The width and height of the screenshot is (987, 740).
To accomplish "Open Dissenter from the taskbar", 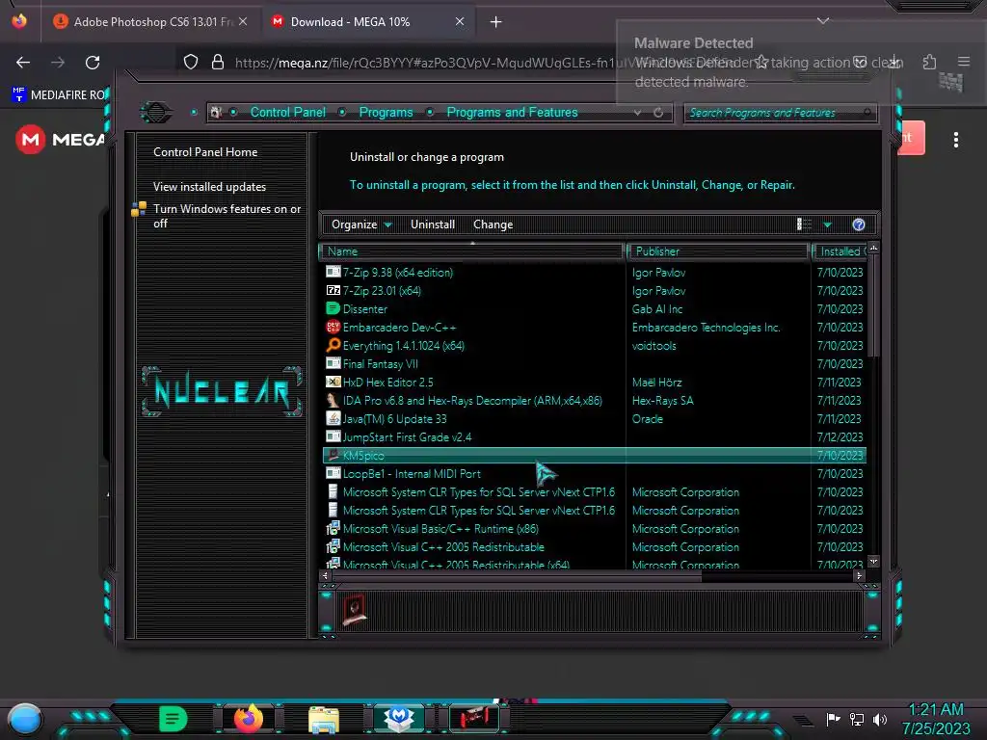I will [173, 719].
